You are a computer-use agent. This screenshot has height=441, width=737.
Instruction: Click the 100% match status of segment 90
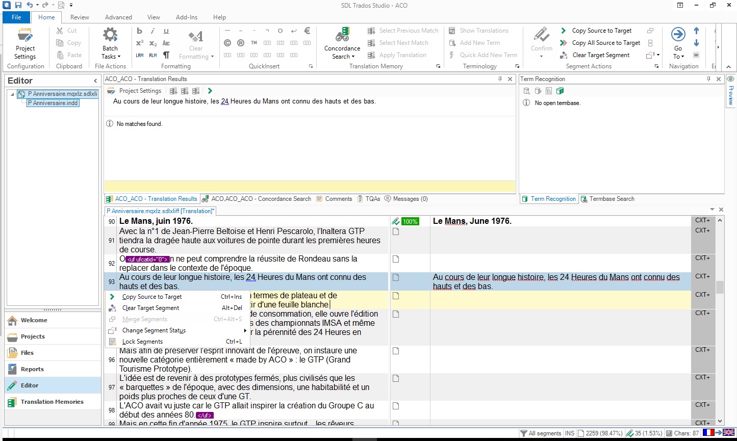pos(410,221)
